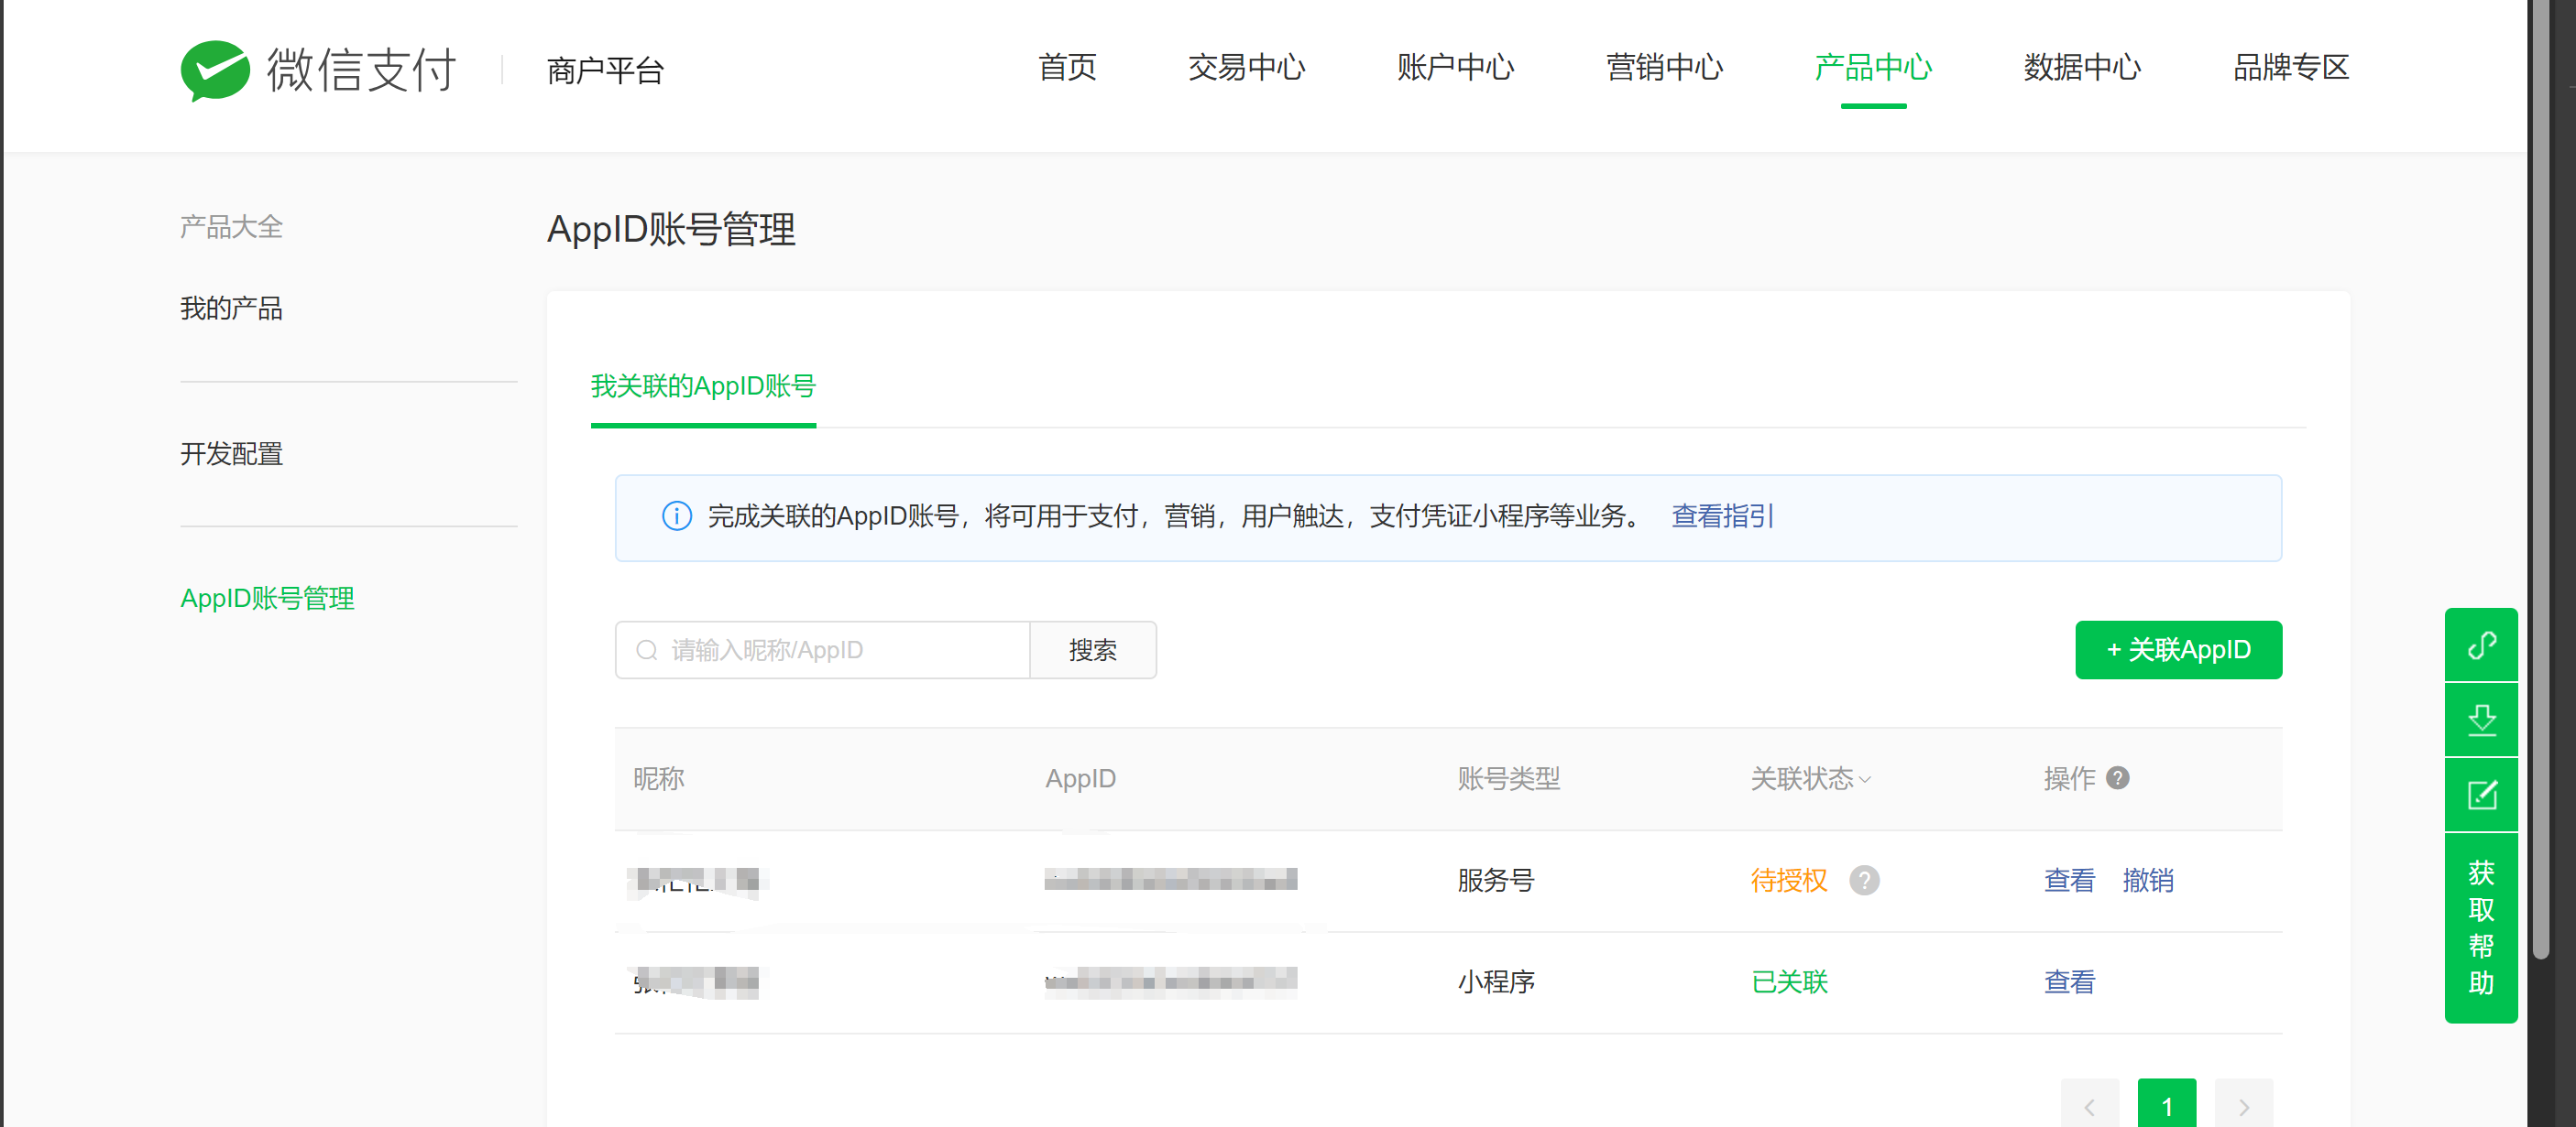Open the 账户中心 top menu
Viewport: 2576px width, 1127px height.
1455,68
